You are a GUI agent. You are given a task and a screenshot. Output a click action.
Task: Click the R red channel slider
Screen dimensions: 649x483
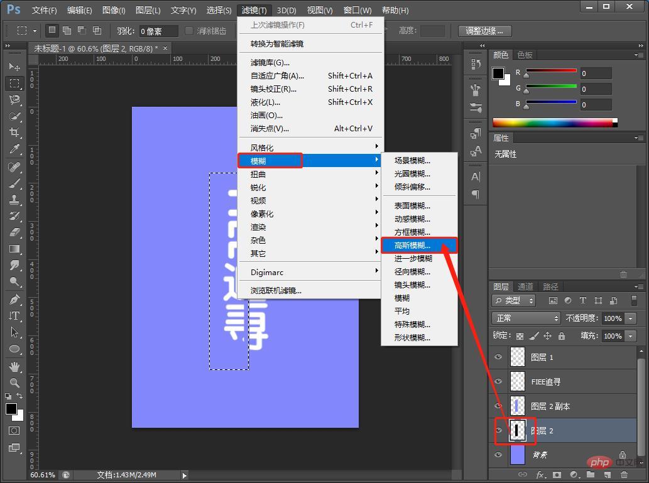point(551,71)
